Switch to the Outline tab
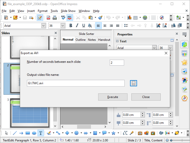This screenshot has width=190, height=143. [80, 40]
